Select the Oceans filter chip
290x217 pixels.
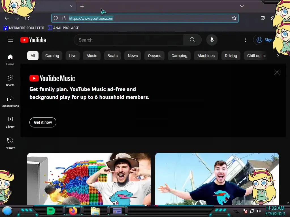tap(155, 56)
